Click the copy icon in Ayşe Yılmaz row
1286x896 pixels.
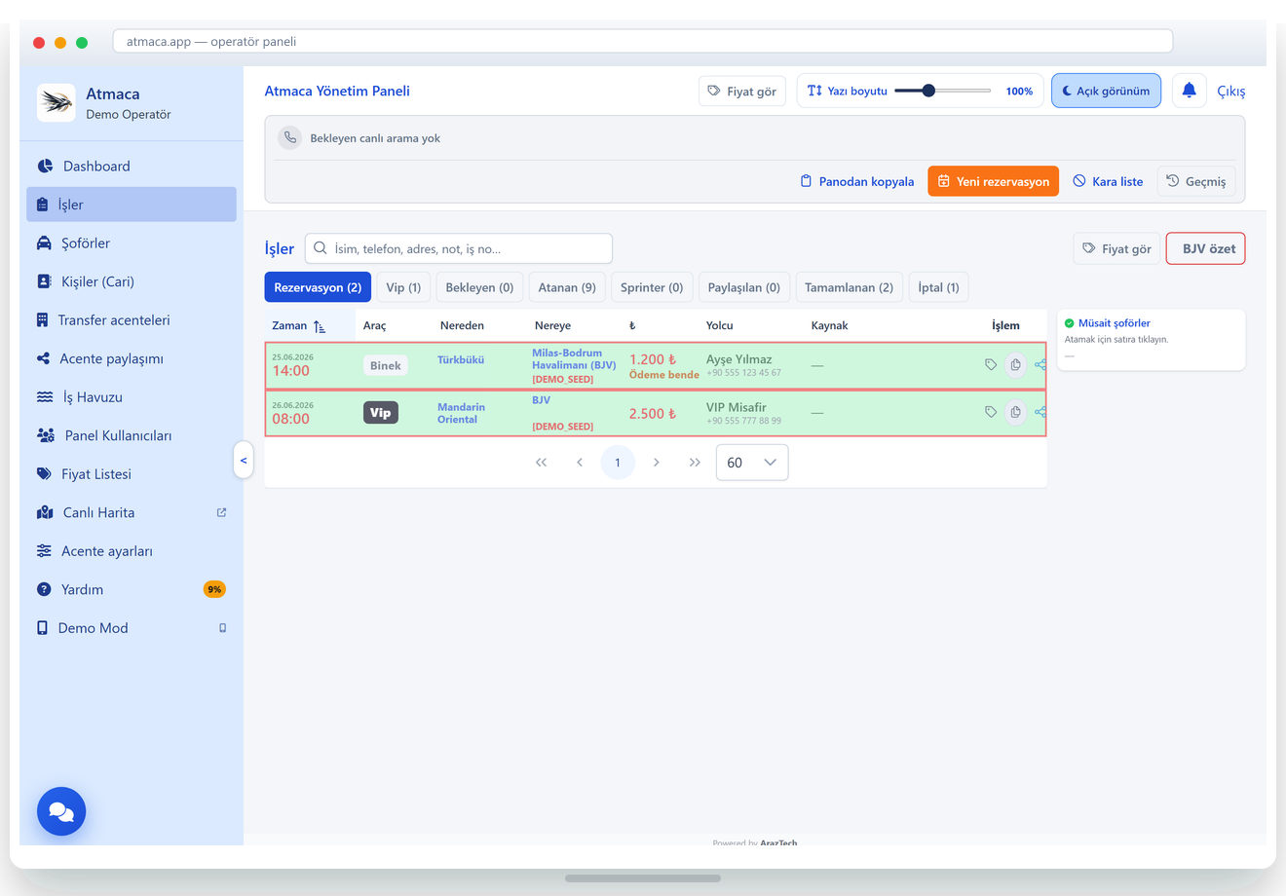[1015, 365]
